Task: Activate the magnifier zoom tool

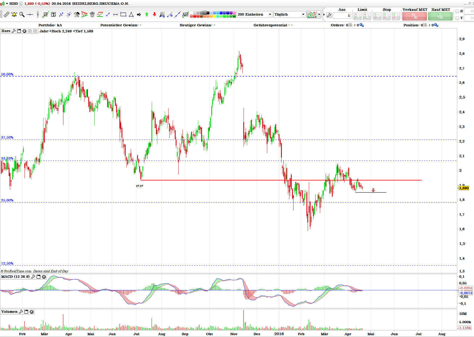Action: [x=22, y=14]
